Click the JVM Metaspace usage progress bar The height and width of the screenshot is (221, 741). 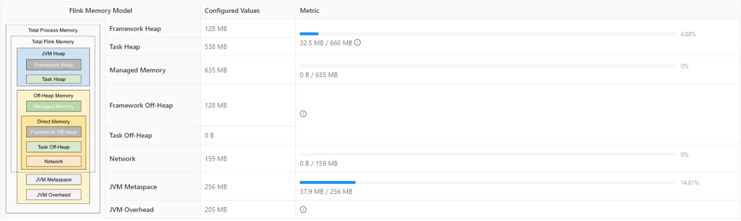click(488, 182)
